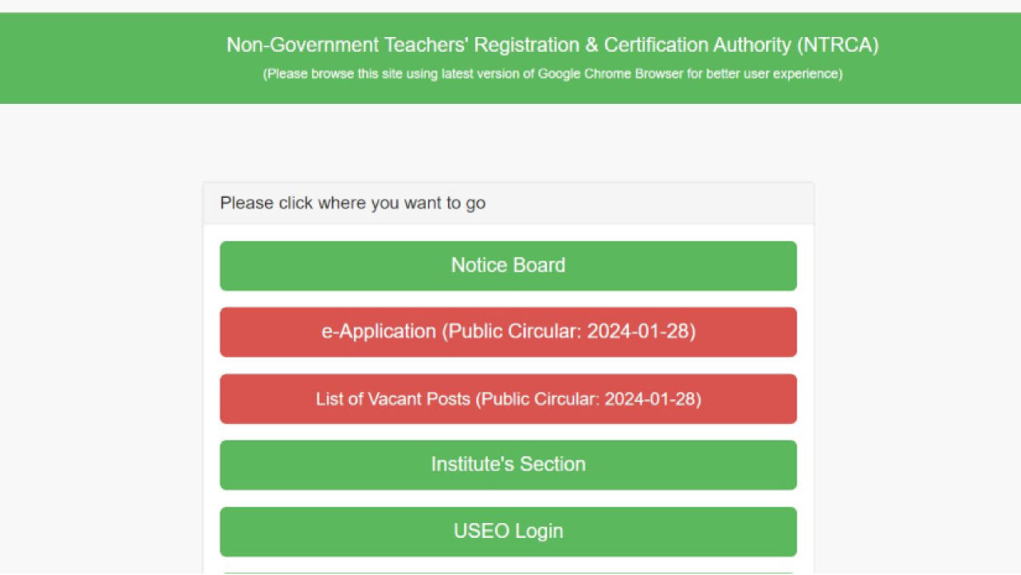Open the Notice Board
Screen dimensions: 1021x575
[x=508, y=266]
